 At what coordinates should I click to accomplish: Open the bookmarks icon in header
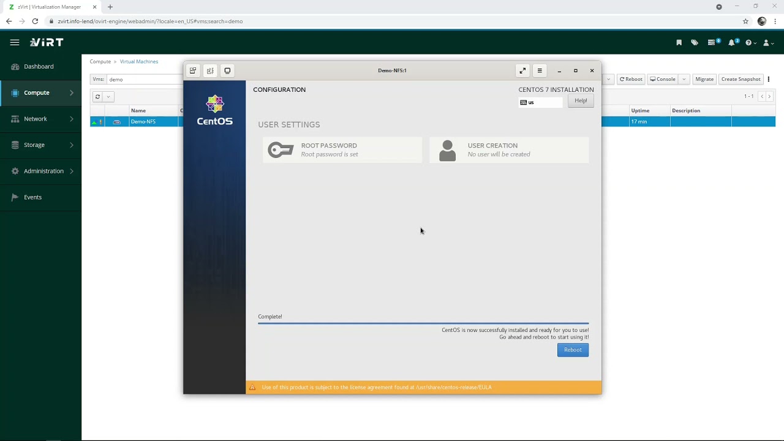679,43
